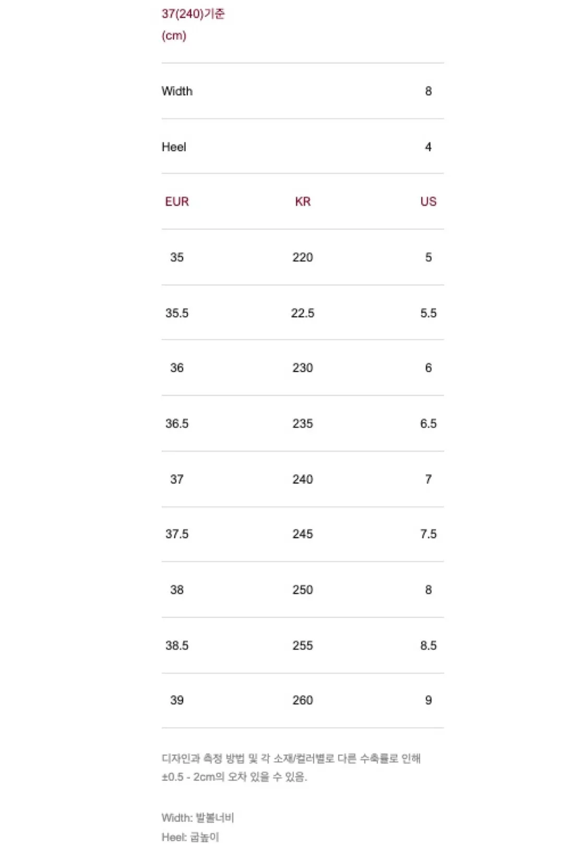574x861 pixels.
Task: Click the Heel value 4
Action: [x=428, y=147]
